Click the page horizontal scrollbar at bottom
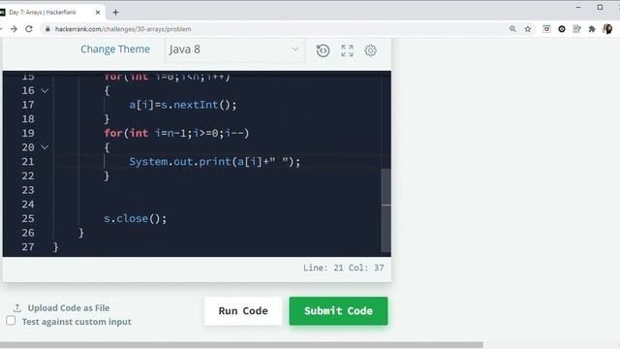This screenshot has width=620, height=349. (241, 345)
